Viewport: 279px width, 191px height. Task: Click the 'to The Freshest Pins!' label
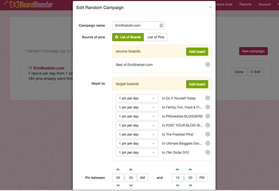[178, 134]
